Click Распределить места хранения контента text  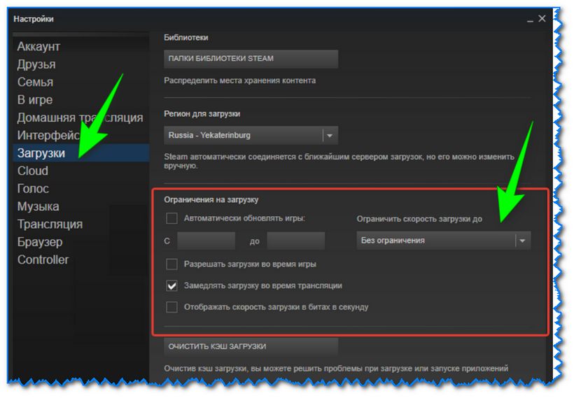pyautogui.click(x=240, y=80)
